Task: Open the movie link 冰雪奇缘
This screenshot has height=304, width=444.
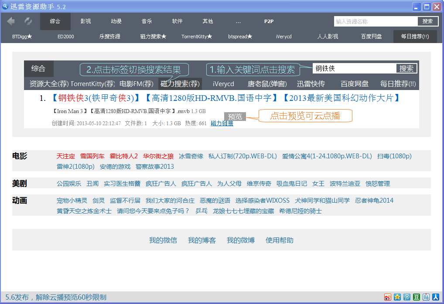Action: click(191, 156)
